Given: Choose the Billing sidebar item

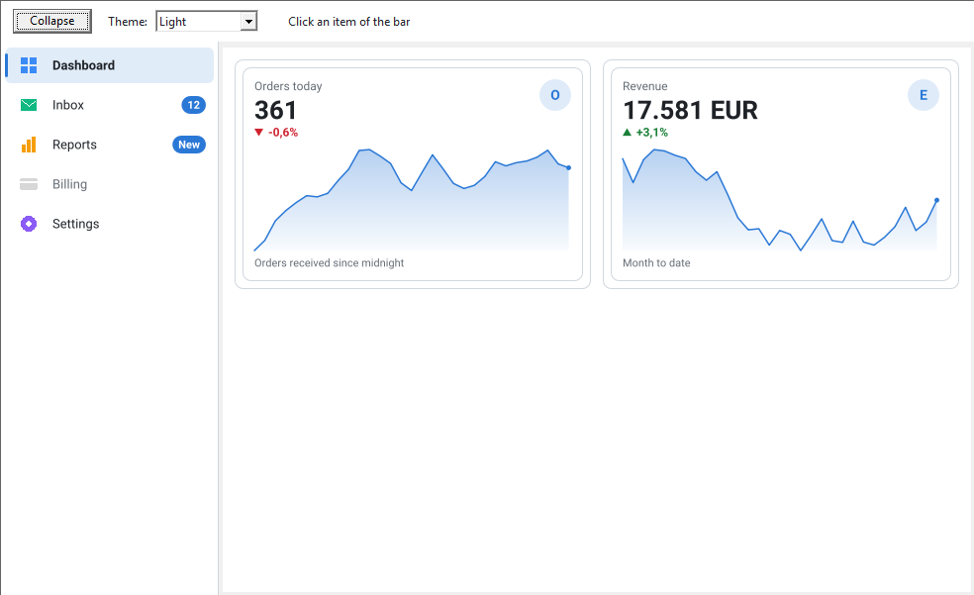Looking at the screenshot, I should coord(109,184).
